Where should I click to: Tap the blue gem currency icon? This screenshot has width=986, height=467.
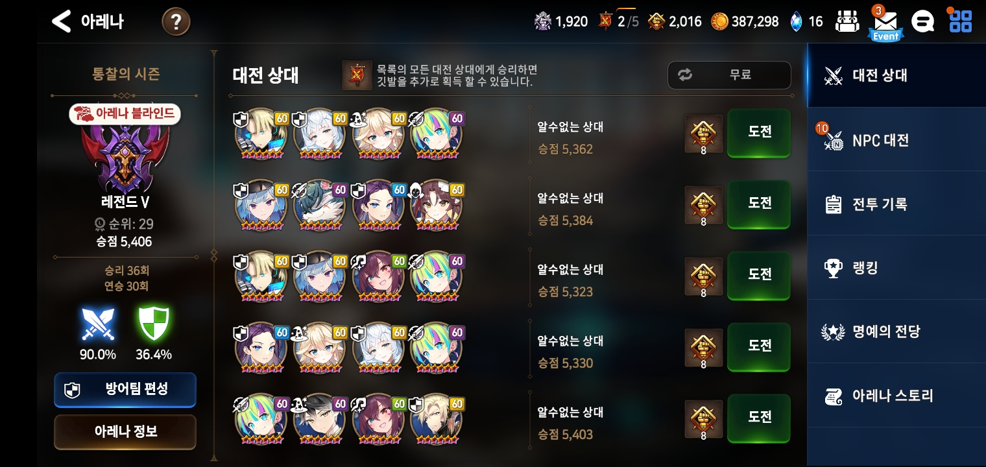796,21
